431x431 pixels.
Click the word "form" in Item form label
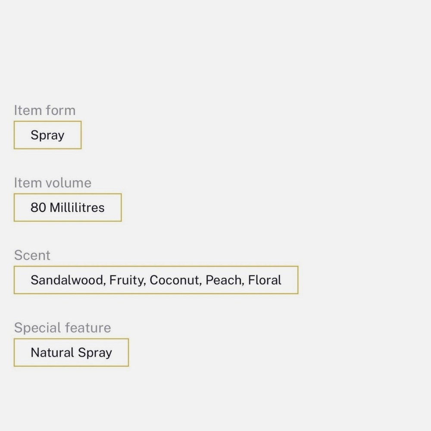(60, 110)
